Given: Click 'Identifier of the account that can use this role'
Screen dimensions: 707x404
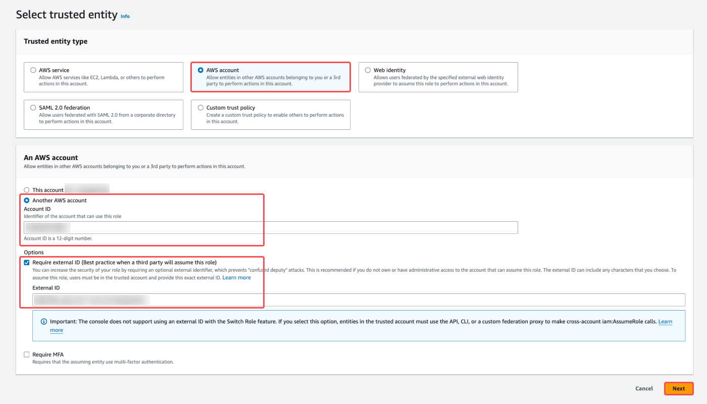Looking at the screenshot, I should click(73, 216).
